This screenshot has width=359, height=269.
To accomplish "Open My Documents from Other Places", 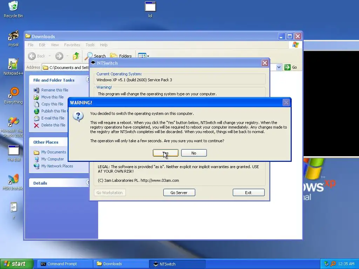I will tap(54, 152).
